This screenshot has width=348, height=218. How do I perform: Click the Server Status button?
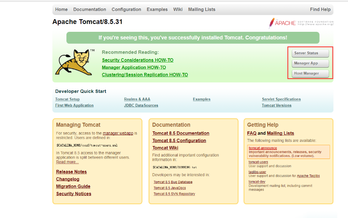click(310, 53)
